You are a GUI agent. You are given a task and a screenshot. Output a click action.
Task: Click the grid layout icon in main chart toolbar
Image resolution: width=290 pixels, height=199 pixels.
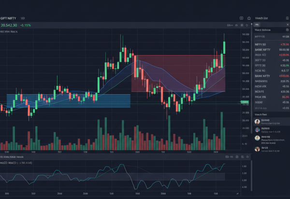(x=242, y=25)
